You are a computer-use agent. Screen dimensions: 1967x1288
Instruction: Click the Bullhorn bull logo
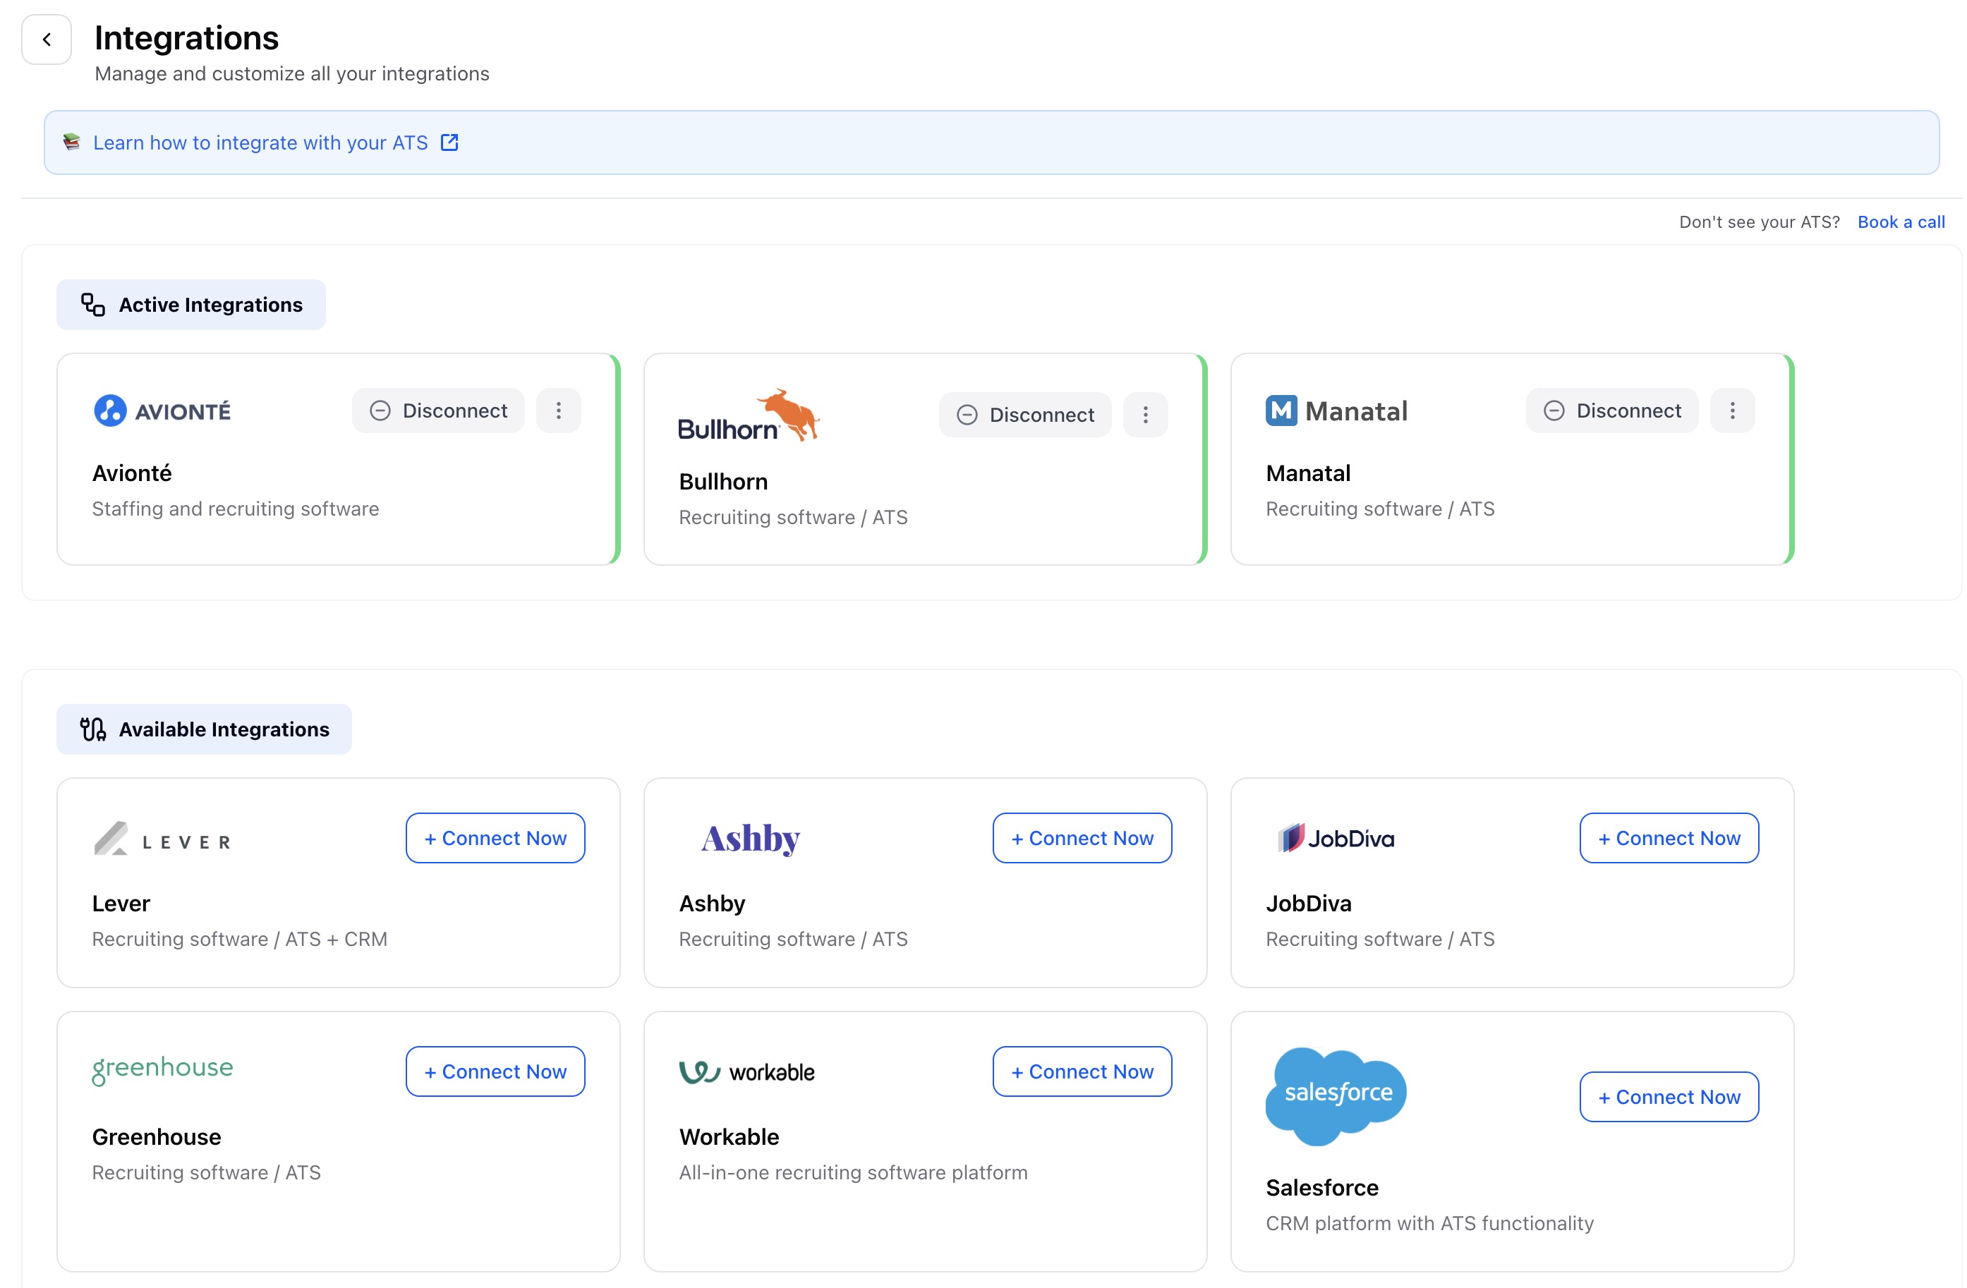tap(748, 415)
